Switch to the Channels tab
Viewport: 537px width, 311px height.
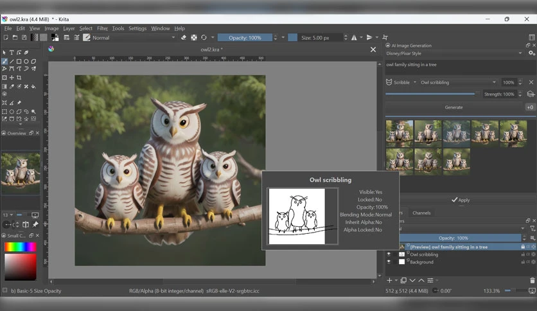421,213
